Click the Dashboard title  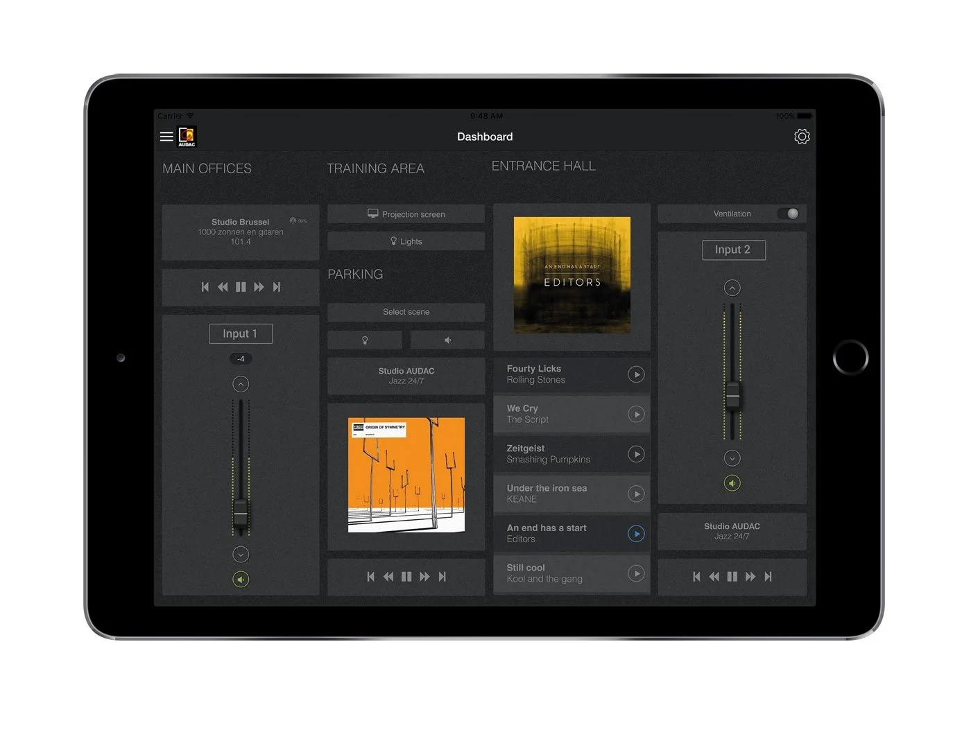pyautogui.click(x=485, y=137)
